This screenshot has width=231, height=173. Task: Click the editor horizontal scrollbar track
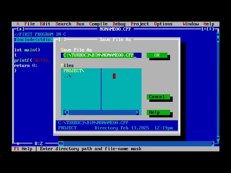138,143
